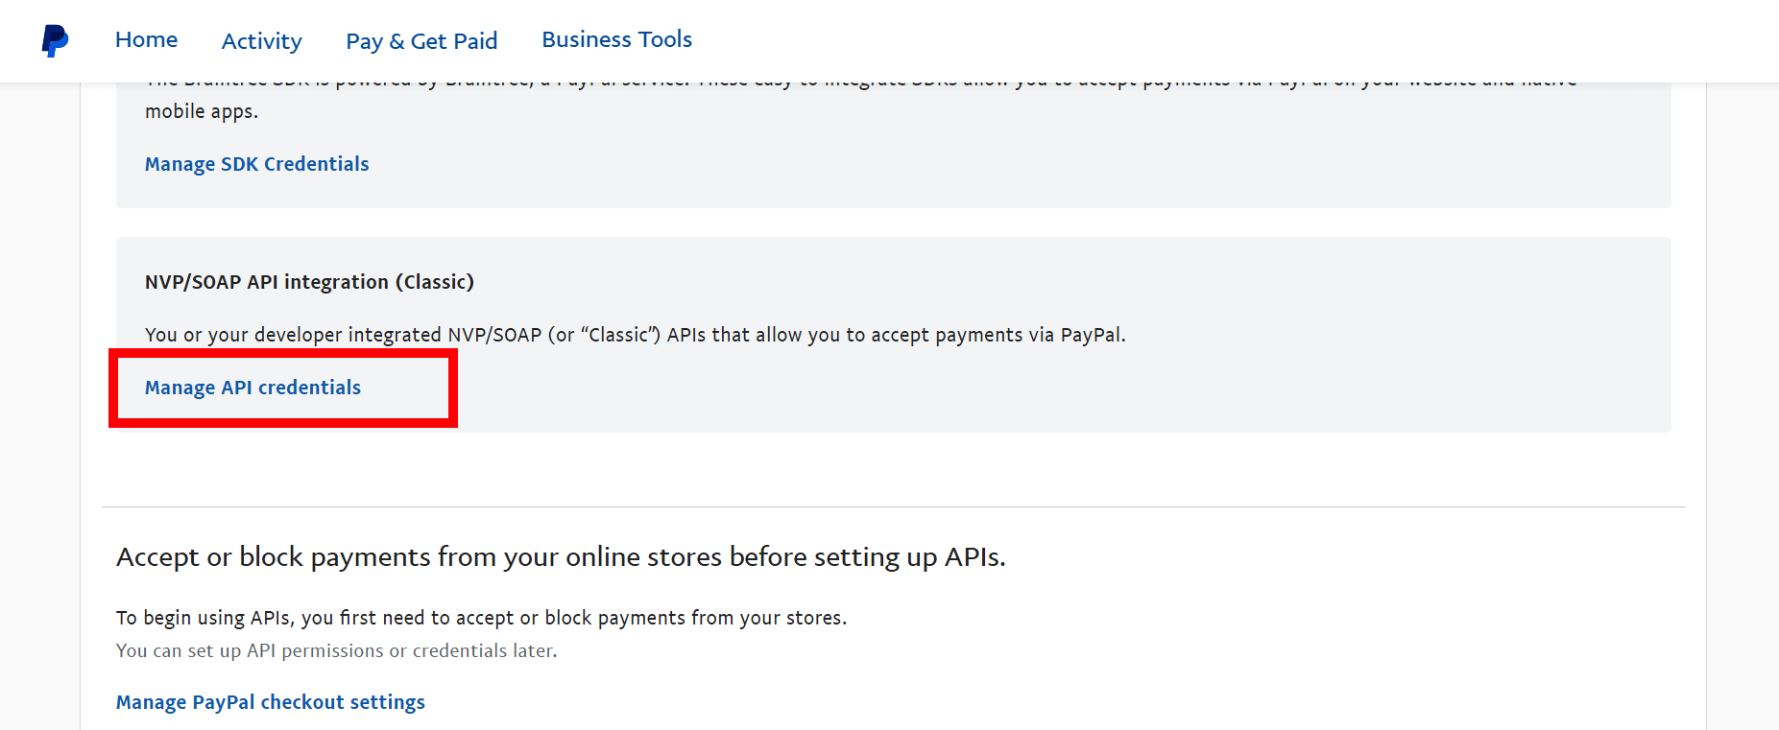Click the 'To begin using APIs' sentence

pyautogui.click(x=481, y=618)
